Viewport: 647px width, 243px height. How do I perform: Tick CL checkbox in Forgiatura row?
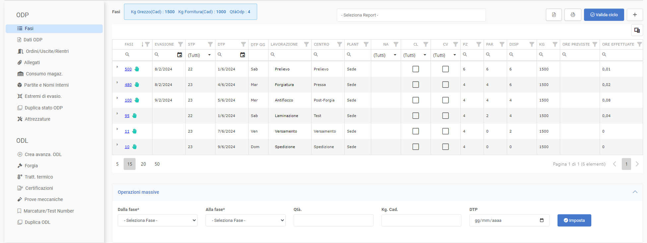pyautogui.click(x=416, y=85)
